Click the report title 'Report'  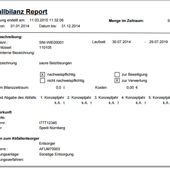tap(36, 12)
